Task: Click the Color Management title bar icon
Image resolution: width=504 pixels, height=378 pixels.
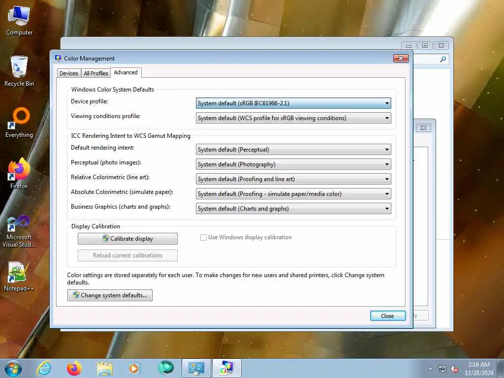Action: point(58,58)
